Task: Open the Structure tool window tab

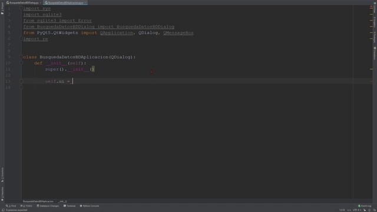Action: (x=2, y=175)
